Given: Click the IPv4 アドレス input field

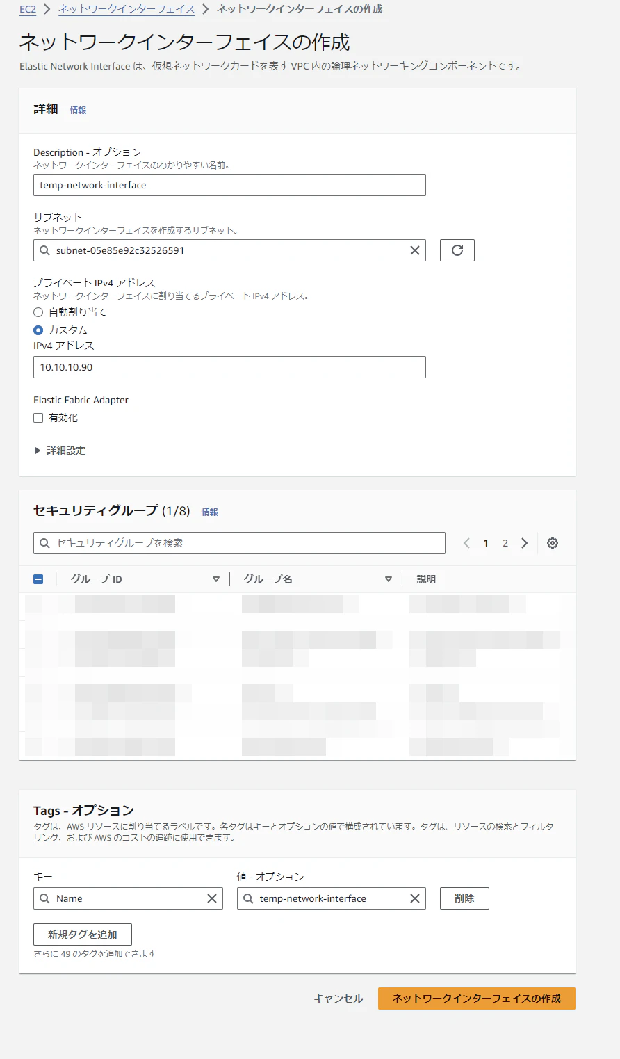Looking at the screenshot, I should pyautogui.click(x=229, y=367).
